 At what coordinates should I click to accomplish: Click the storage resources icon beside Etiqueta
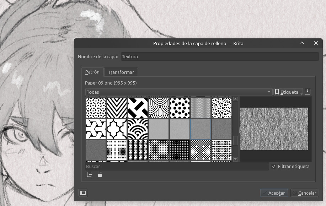pyautogui.click(x=308, y=92)
